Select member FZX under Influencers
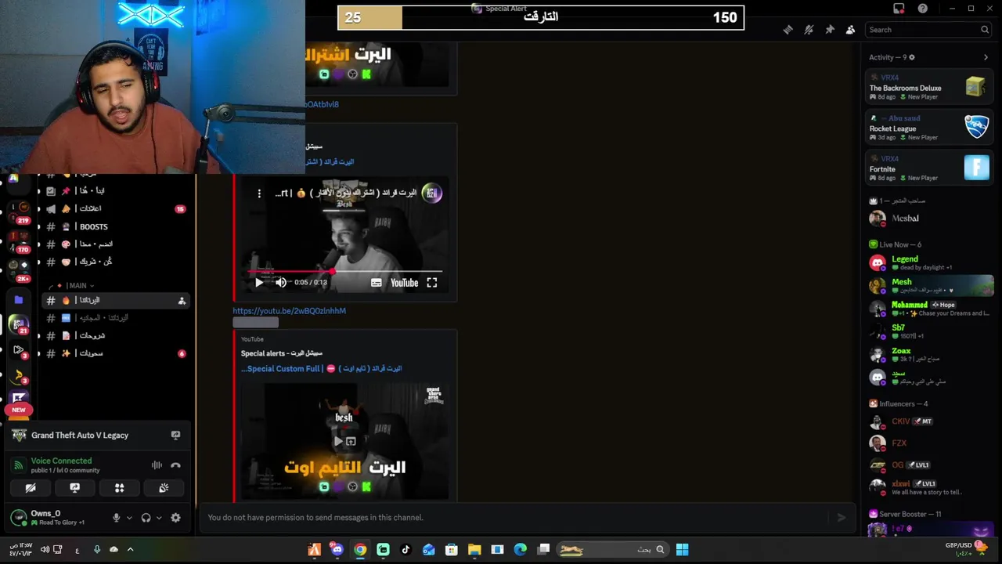Screen dimensions: 1002x564 pos(929,443)
